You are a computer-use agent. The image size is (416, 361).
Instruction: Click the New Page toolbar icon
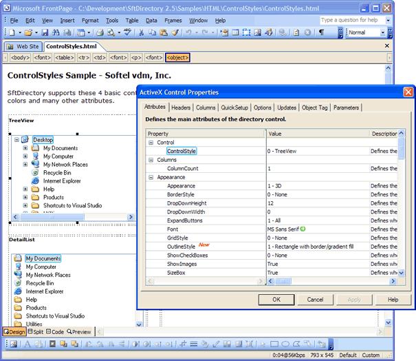(12, 32)
